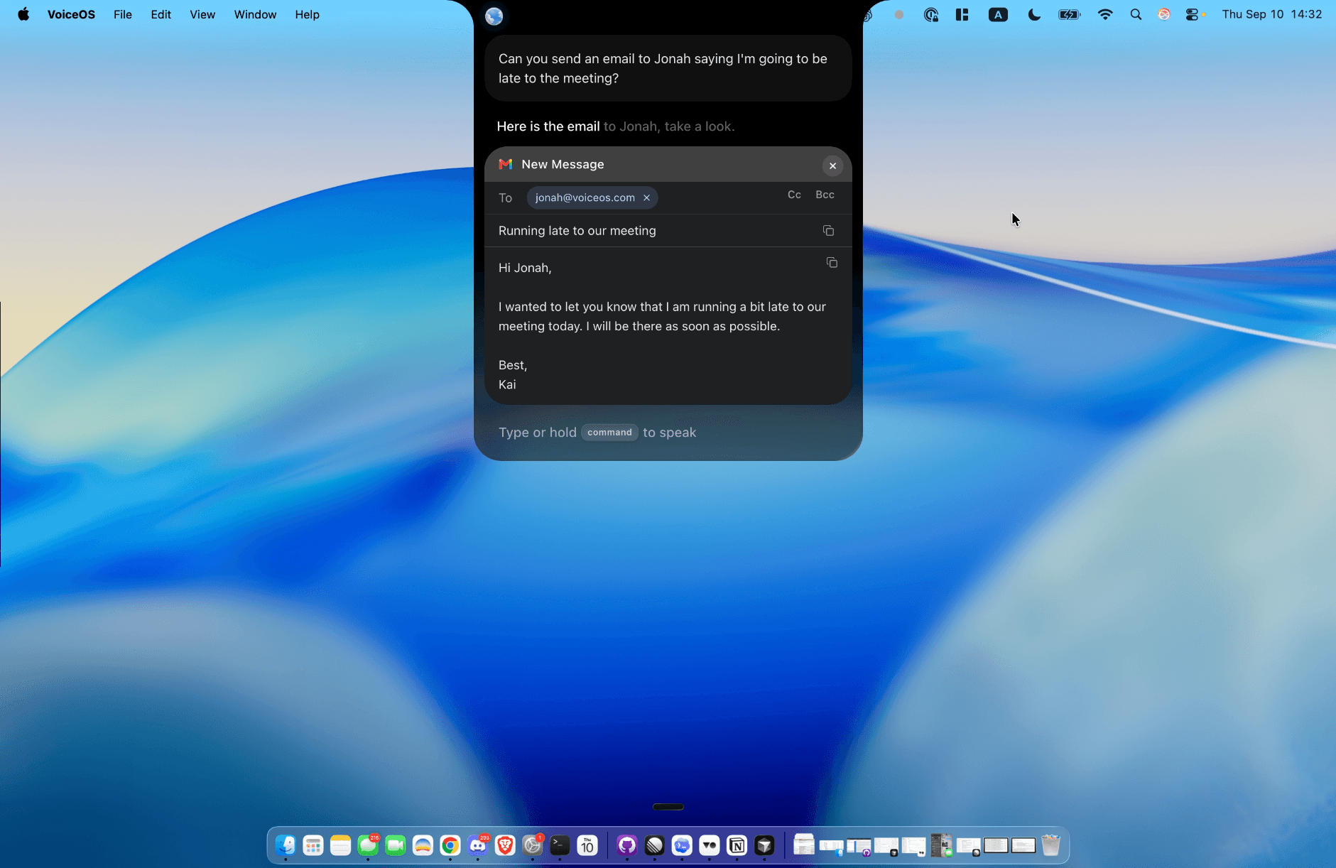This screenshot has width=1336, height=868.
Task: Open the battery status menu
Action: click(1069, 14)
